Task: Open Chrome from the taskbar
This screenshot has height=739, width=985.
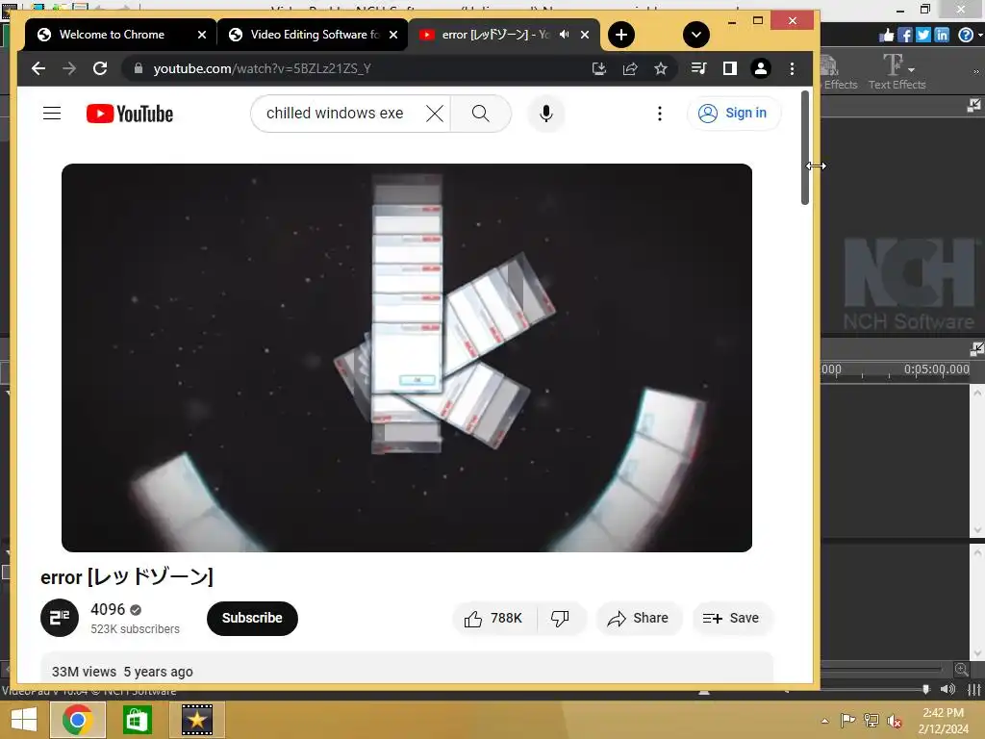Action: pos(77,720)
